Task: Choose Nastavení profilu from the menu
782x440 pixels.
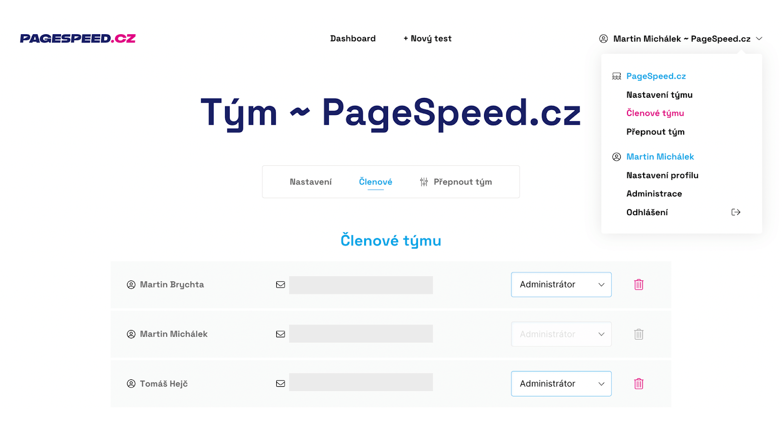Action: click(662, 175)
